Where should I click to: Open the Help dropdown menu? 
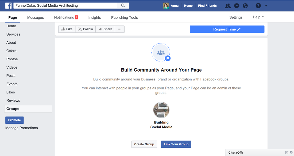click(258, 17)
